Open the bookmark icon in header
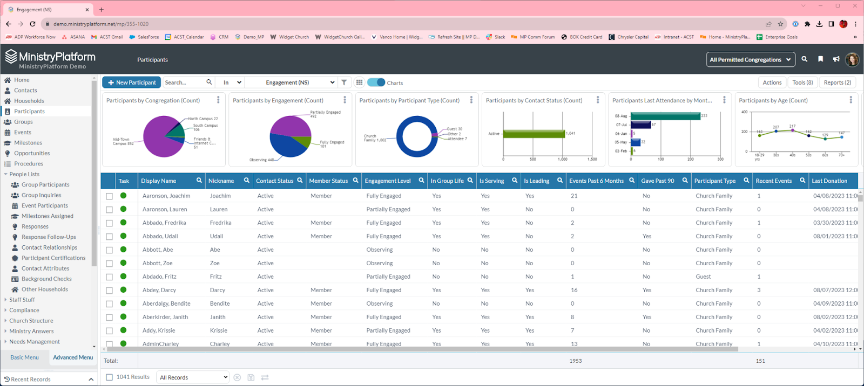The width and height of the screenshot is (864, 386). [x=820, y=59]
